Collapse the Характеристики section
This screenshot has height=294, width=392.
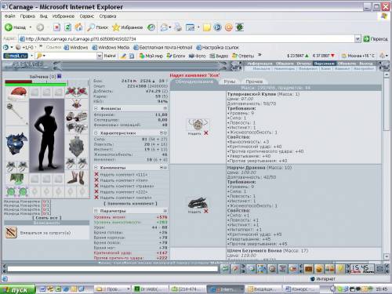(96, 133)
